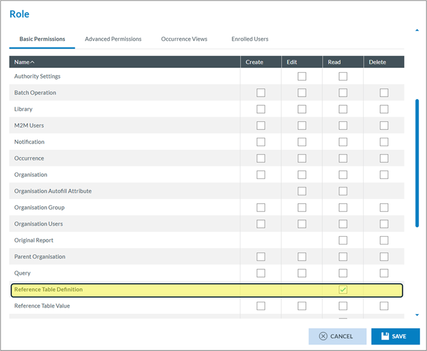Select the Basic Permissions tab
Screen dimensions: 427x351
(42, 39)
